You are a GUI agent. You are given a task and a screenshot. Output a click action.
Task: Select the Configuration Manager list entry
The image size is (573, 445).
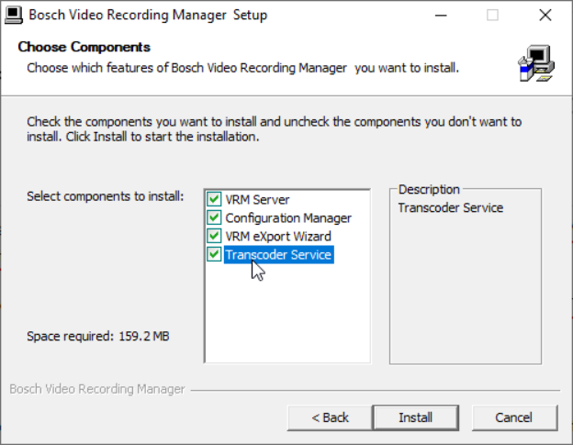tap(288, 217)
